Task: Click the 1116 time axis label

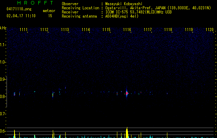Action: click(127, 30)
